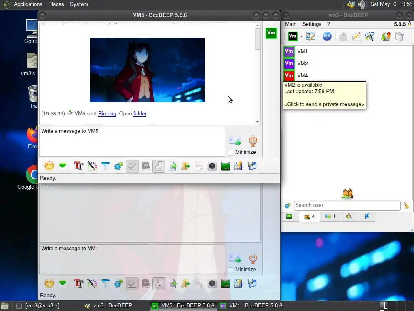414x311 pixels.
Task: Click send folder icon in VM5 chat toolbar
Action: (185, 166)
